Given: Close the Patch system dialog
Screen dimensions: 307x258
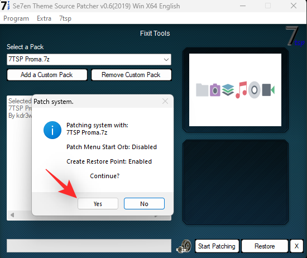Looking at the screenshot, I should tap(165, 101).
